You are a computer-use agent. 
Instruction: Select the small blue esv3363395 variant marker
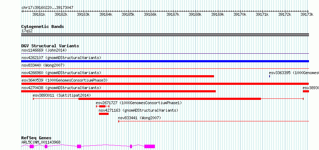pos(270,76)
